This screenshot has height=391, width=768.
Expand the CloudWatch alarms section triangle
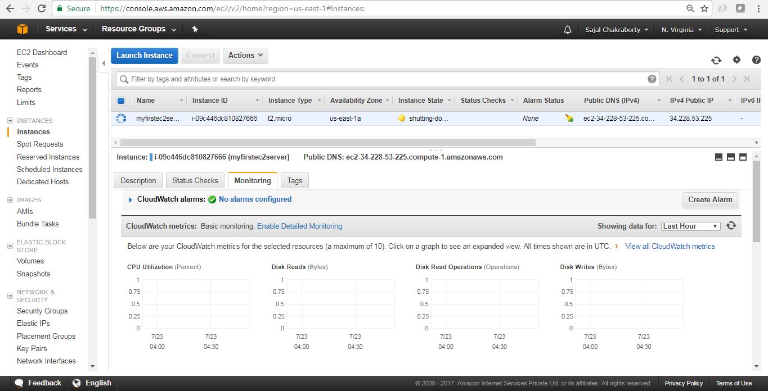(131, 199)
